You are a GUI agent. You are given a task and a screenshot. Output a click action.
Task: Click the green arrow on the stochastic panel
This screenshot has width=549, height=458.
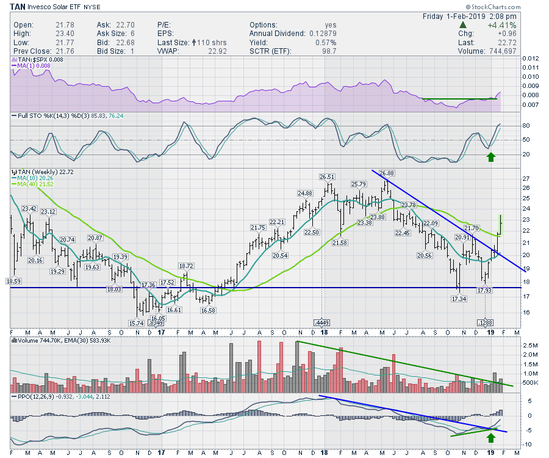pos(491,157)
